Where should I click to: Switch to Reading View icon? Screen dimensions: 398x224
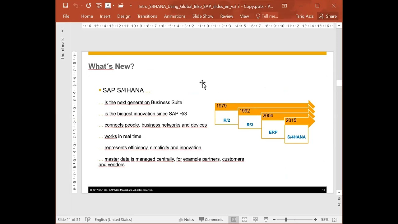tap(255, 219)
